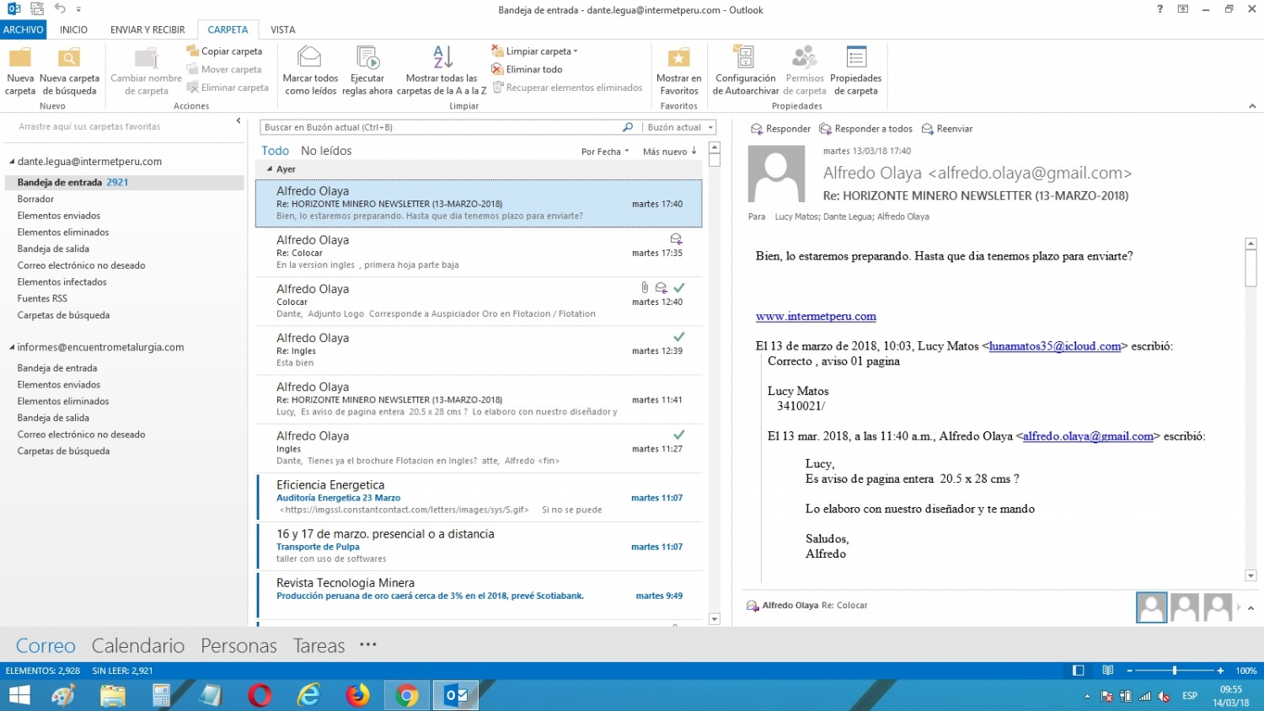This screenshot has height=711, width=1264.
Task: Open Configuración de Autoarchivar
Action: [745, 72]
